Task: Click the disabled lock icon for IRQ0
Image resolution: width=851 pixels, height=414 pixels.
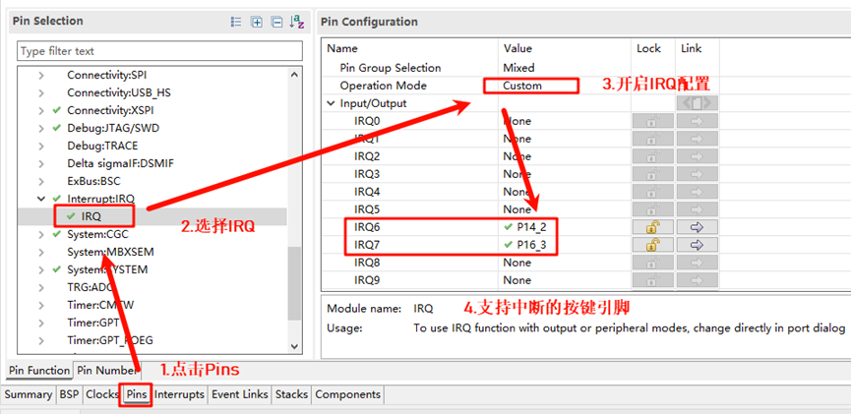Action: 653,121
